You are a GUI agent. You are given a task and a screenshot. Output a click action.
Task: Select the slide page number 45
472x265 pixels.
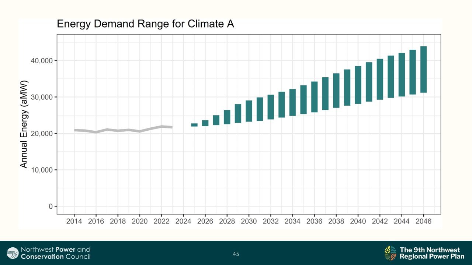tap(236, 254)
